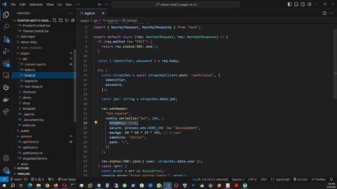This screenshot has width=337, height=189.
Task: Open the Explorer view in activity bar
Action: (x=6, y=15)
